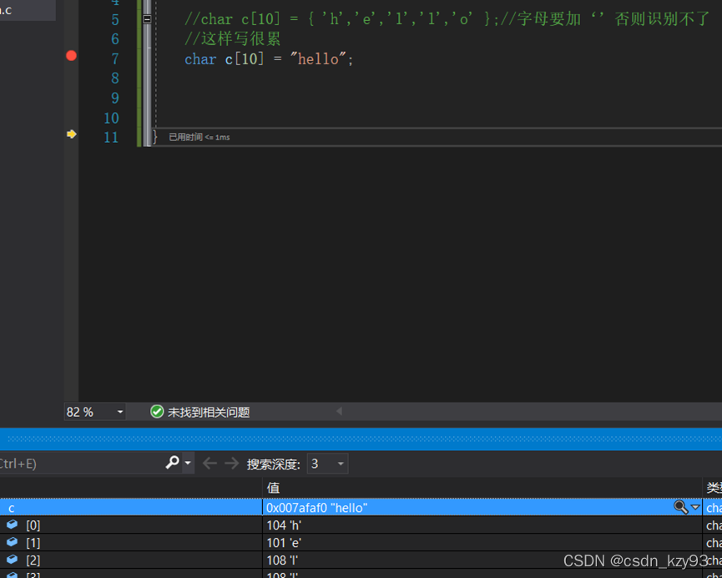Image resolution: width=722 pixels, height=578 pixels.
Task: Click the char c[10] = "hello" code line
Action: [269, 59]
